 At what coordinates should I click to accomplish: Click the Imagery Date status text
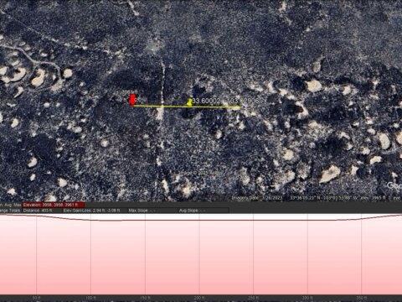[x=257, y=198]
